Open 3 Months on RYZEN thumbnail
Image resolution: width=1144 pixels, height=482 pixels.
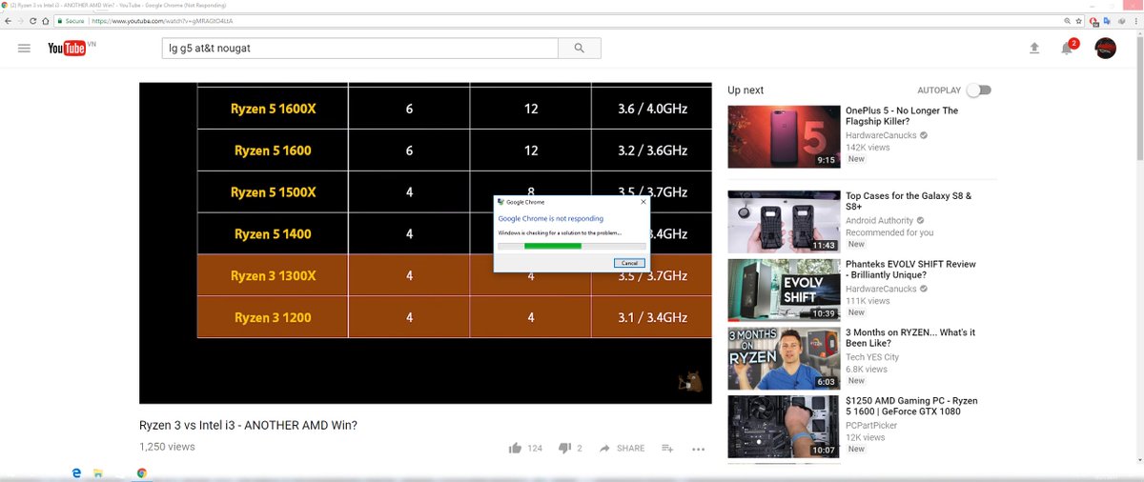click(784, 358)
